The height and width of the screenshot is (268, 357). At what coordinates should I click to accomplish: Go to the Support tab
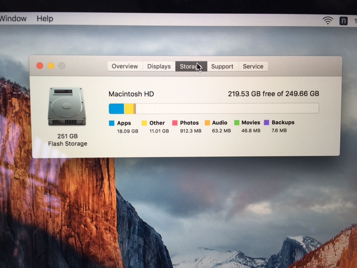click(x=222, y=66)
